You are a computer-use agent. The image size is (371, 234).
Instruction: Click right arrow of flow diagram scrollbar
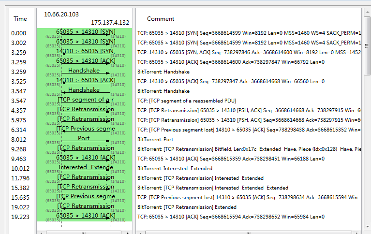pyautogui.click(x=128, y=232)
